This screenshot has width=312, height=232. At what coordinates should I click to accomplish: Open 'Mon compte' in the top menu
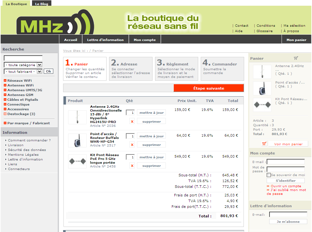[x=145, y=39]
